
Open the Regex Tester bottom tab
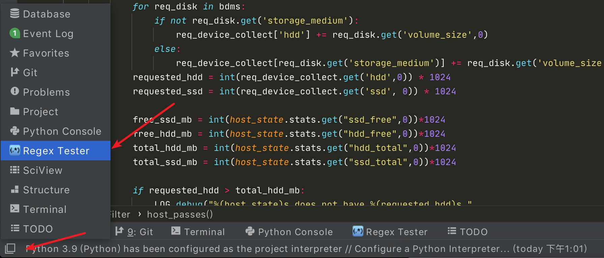pos(390,232)
